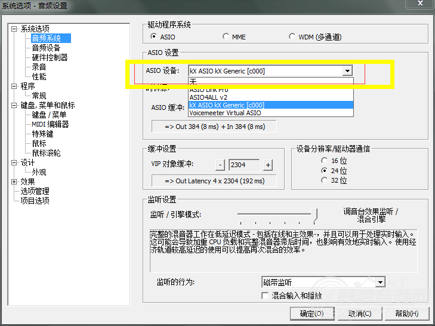Open MIDI 编辑器 settings page
The width and height of the screenshot is (435, 326).
click(x=50, y=124)
